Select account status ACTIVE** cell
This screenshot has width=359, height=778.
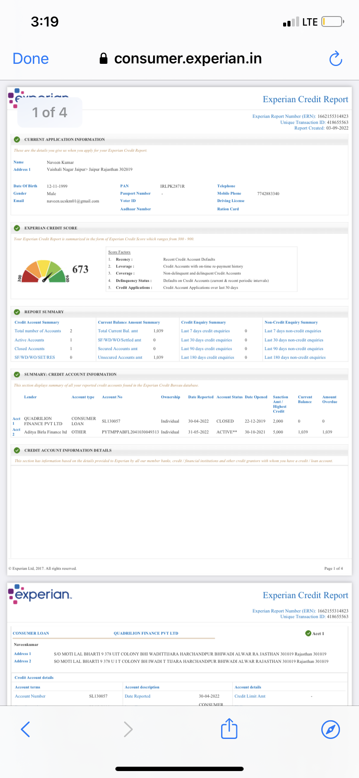pyautogui.click(x=227, y=432)
